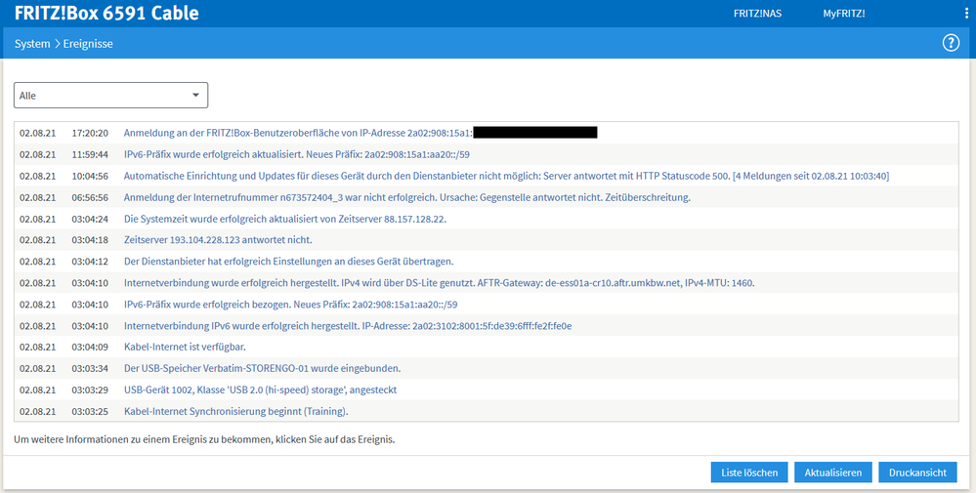Screen dimensions: 976x493
Task: Open event about HTTP Statuscode 500
Action: click(x=506, y=176)
